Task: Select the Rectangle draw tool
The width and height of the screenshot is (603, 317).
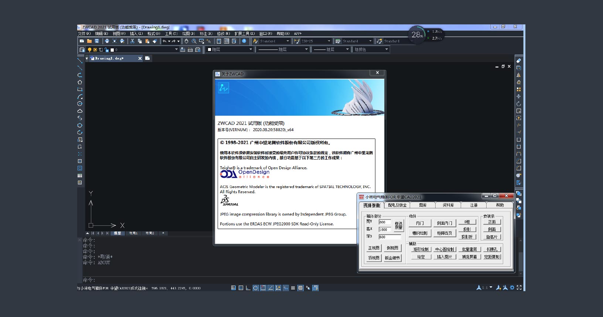Action: [80, 89]
